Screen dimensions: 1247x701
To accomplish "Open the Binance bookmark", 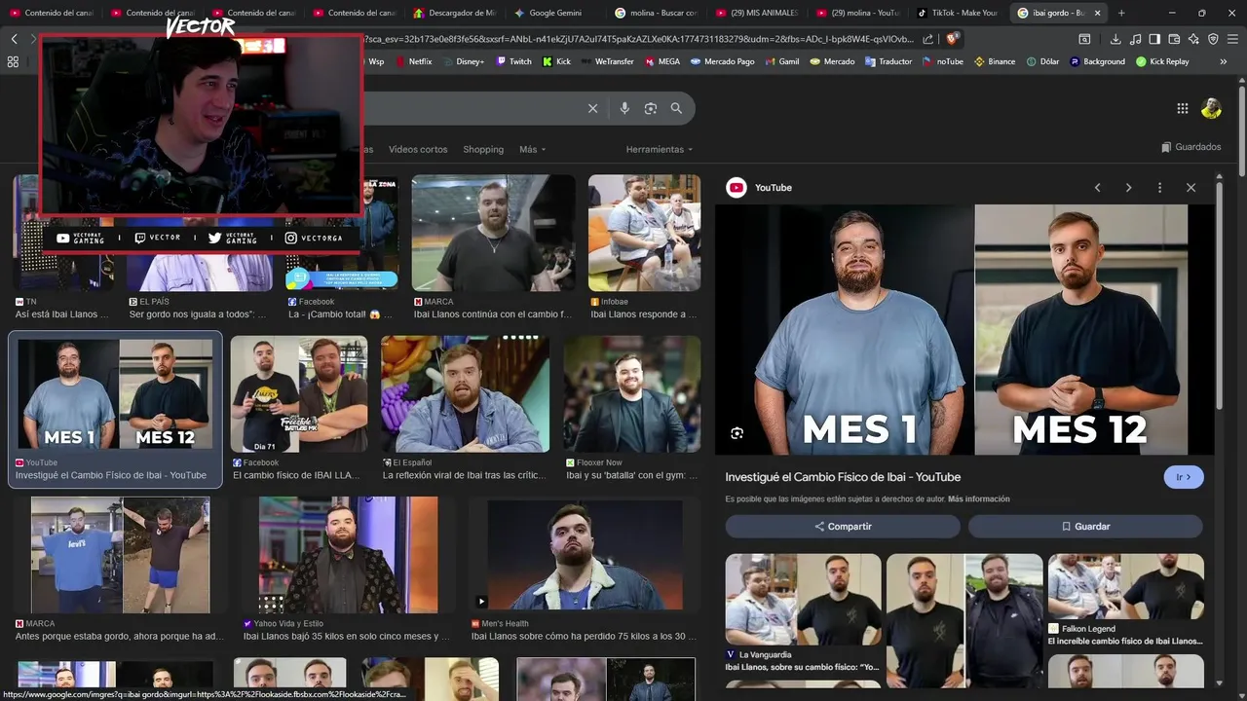I will coord(995,61).
